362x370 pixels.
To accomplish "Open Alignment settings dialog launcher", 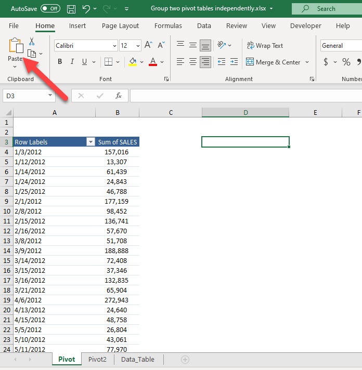I will [312, 79].
